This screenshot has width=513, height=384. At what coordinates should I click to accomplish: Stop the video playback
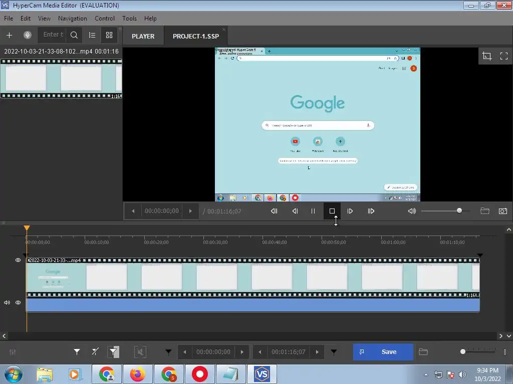(x=332, y=211)
